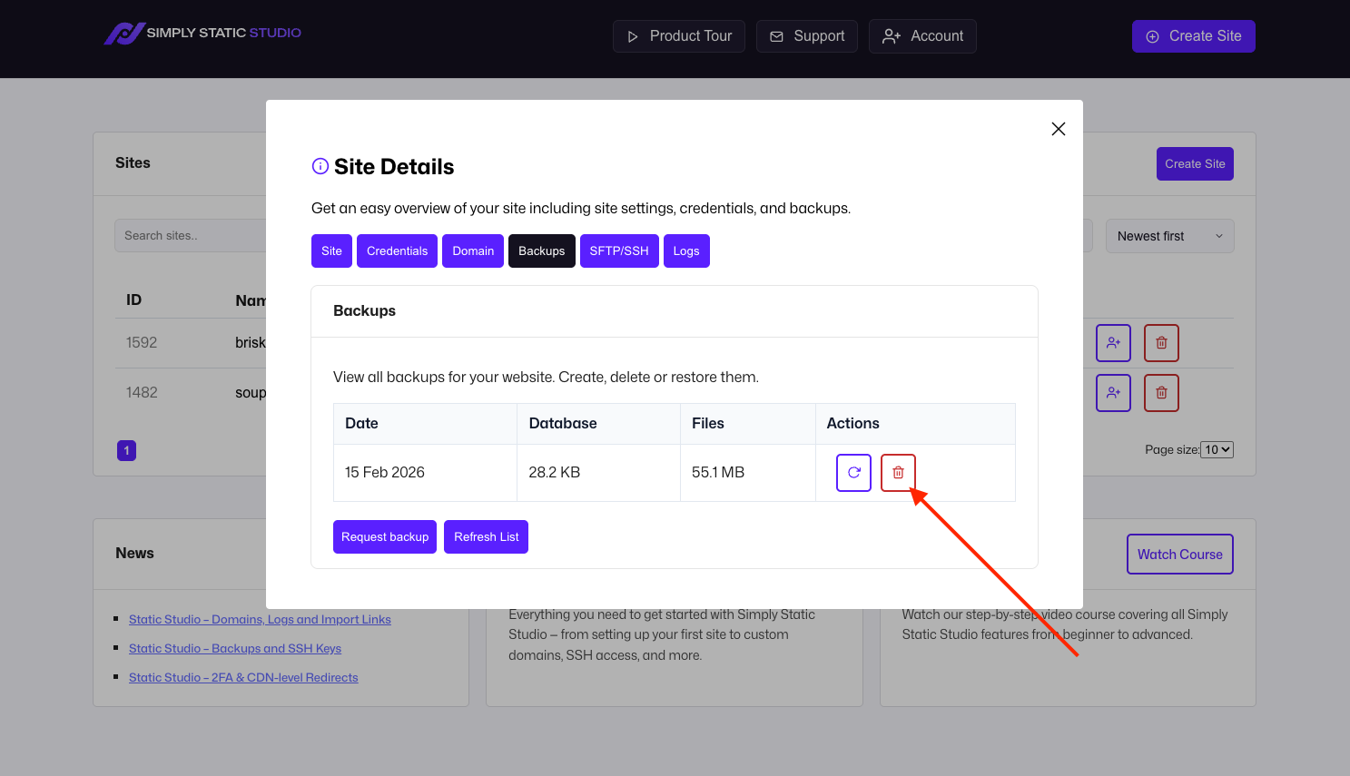Viewport: 1350px width, 776px height.
Task: Click the add-user icon for site 1592
Action: click(x=1113, y=343)
